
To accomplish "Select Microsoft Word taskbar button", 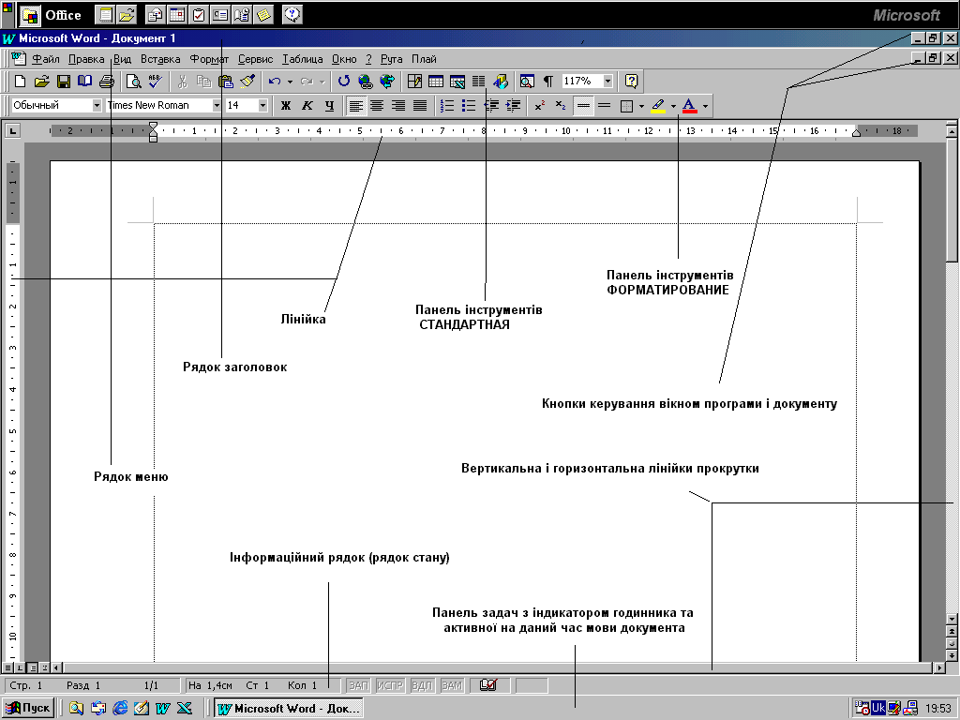I will pyautogui.click(x=289, y=709).
